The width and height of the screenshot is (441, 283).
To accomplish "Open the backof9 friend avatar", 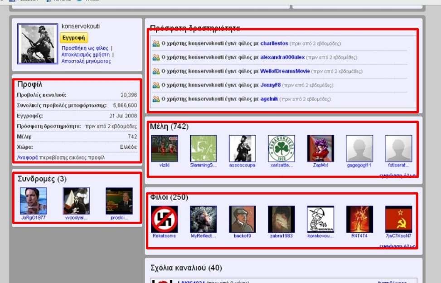I will 242,219.
